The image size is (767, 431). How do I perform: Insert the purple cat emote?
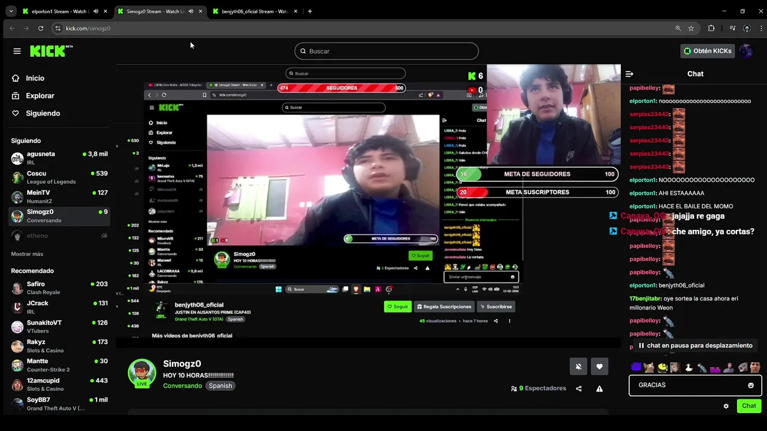click(x=636, y=367)
